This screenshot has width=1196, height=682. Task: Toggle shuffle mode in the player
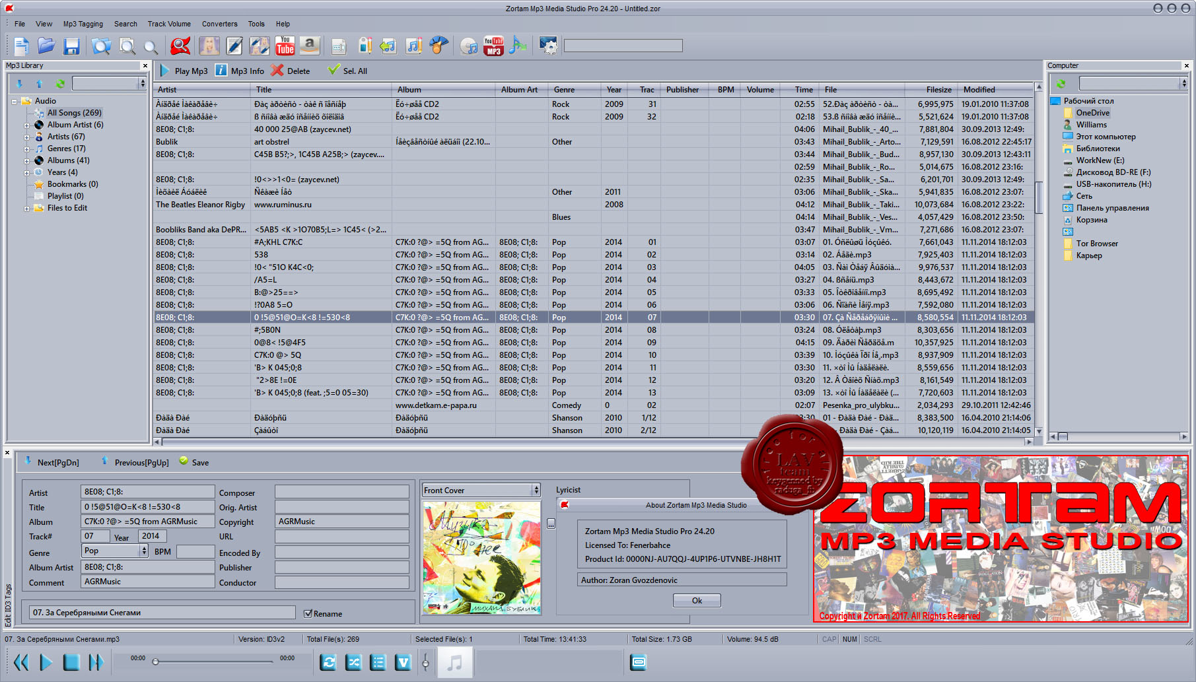click(353, 662)
